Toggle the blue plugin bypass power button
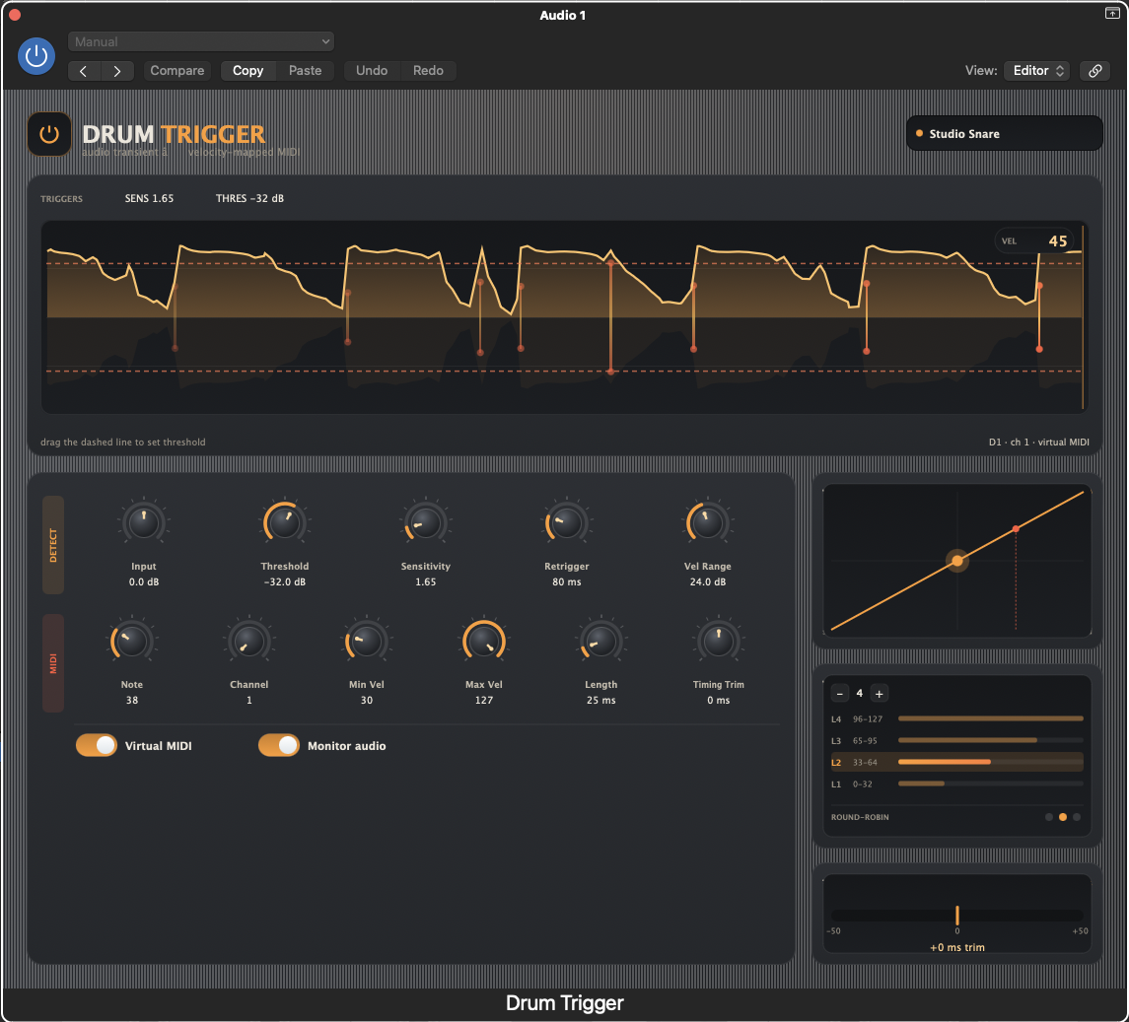This screenshot has height=1022, width=1129. [x=36, y=56]
